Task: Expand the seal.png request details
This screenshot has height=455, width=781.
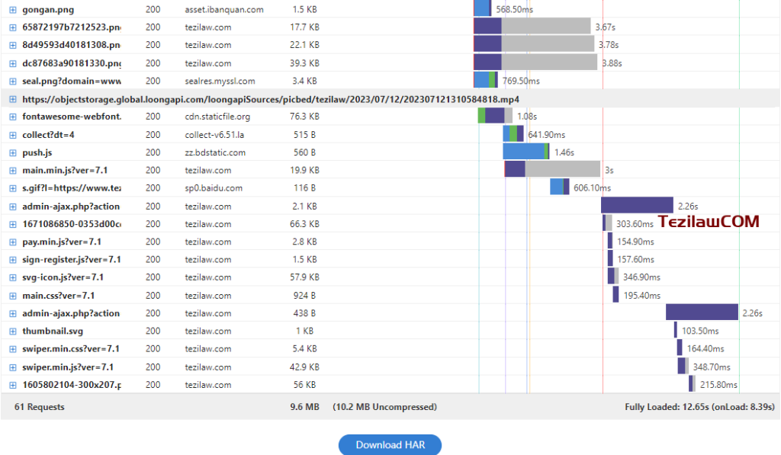Action: point(12,81)
